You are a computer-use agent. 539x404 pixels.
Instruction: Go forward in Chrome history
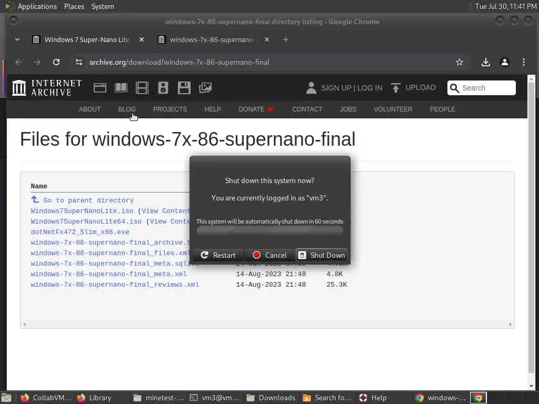tap(37, 62)
